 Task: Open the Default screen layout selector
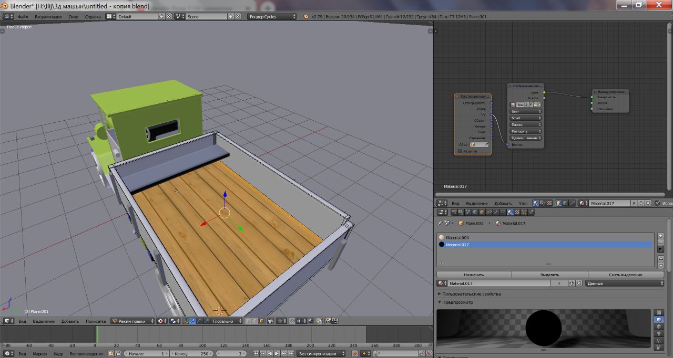[136, 17]
